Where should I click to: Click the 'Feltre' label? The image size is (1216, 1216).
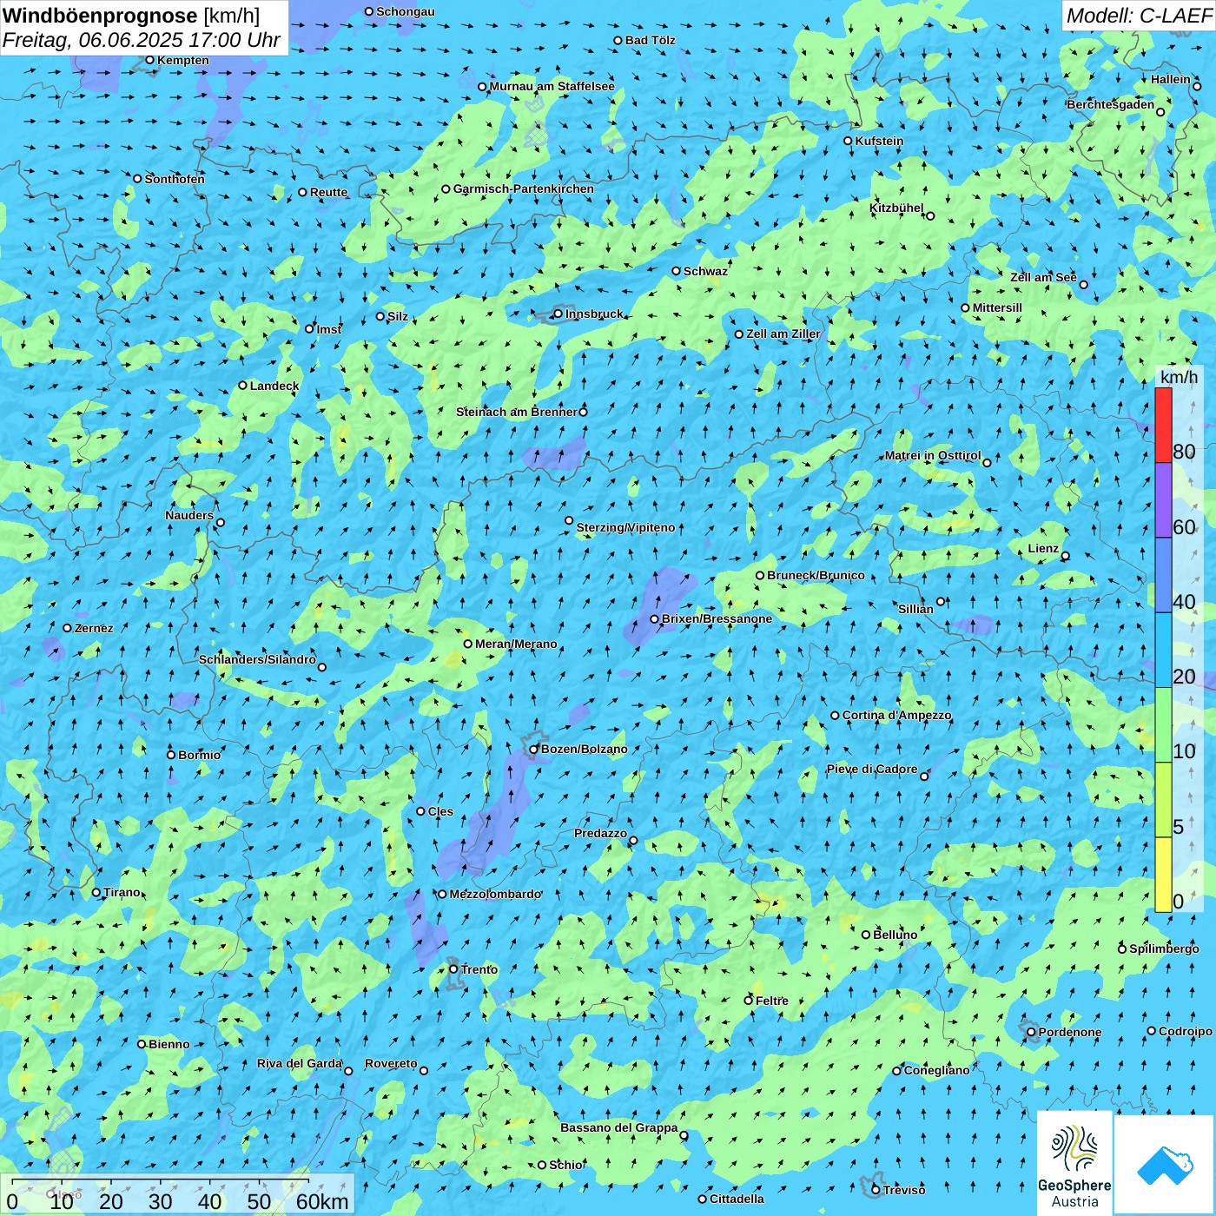tap(771, 1001)
